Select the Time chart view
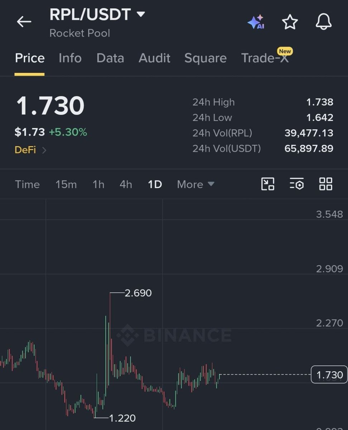Viewport: 348px width, 430px height. point(27,184)
